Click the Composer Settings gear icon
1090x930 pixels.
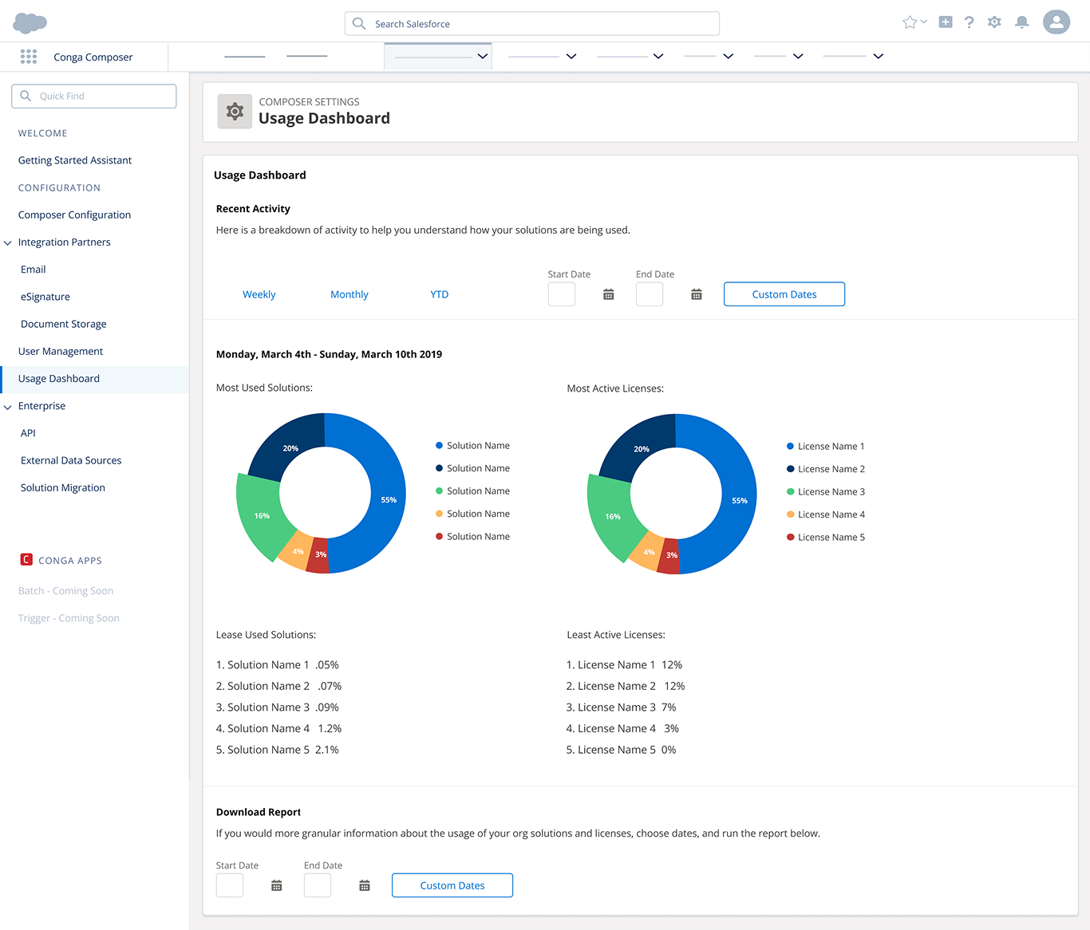(235, 112)
